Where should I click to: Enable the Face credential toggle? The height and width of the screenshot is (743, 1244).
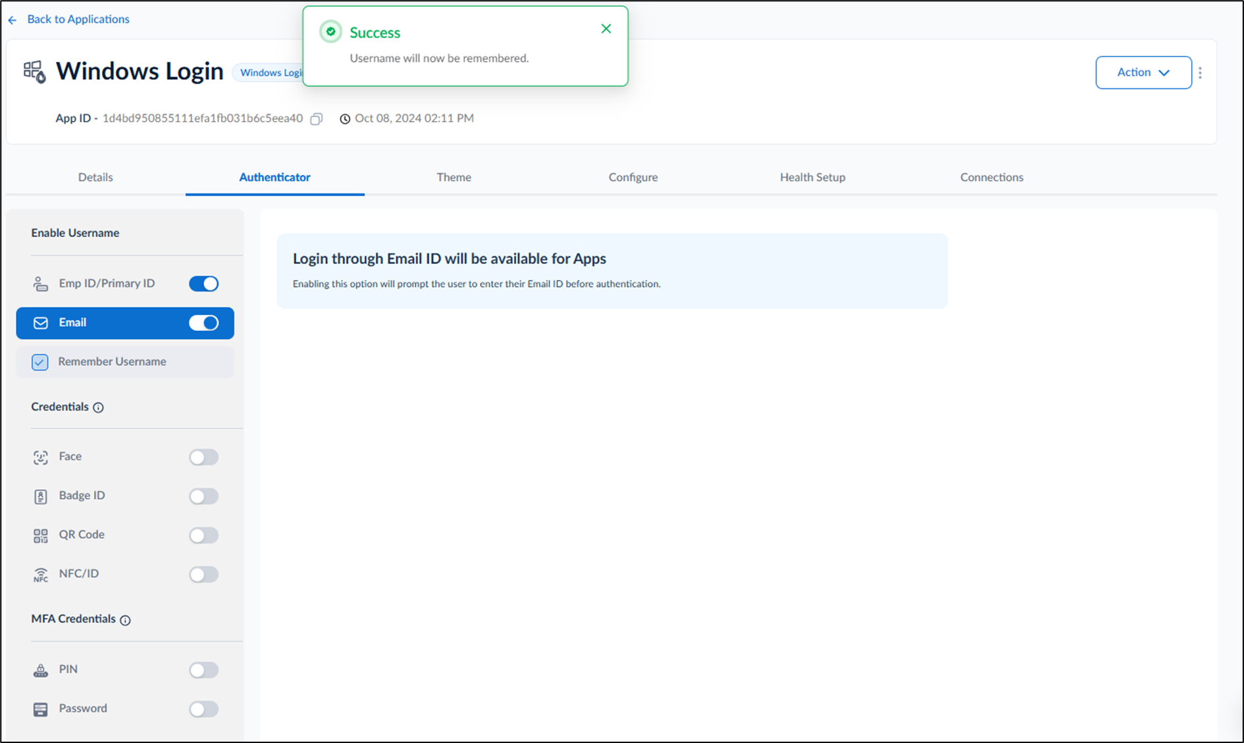[204, 457]
